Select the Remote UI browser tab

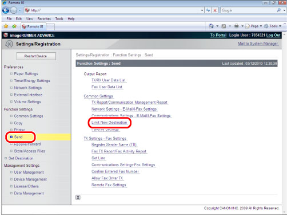pyautogui.click(x=33, y=26)
